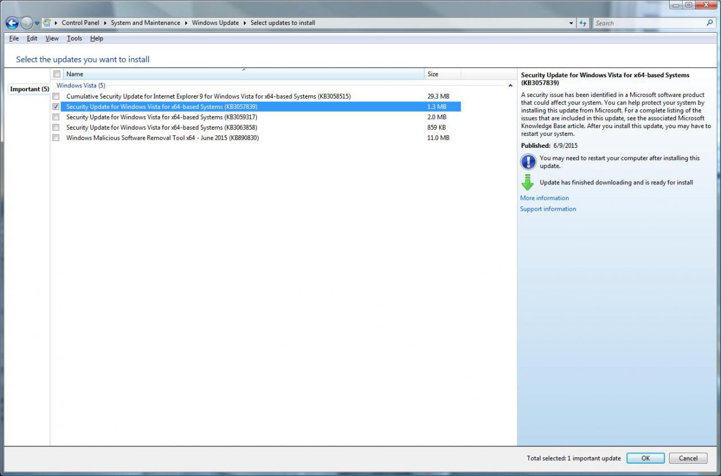Toggle the select-all checkbox in header

(56, 74)
